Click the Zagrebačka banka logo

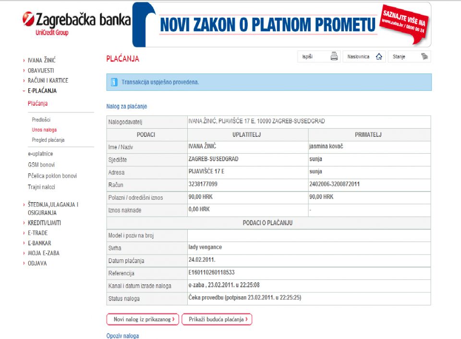pos(76,23)
